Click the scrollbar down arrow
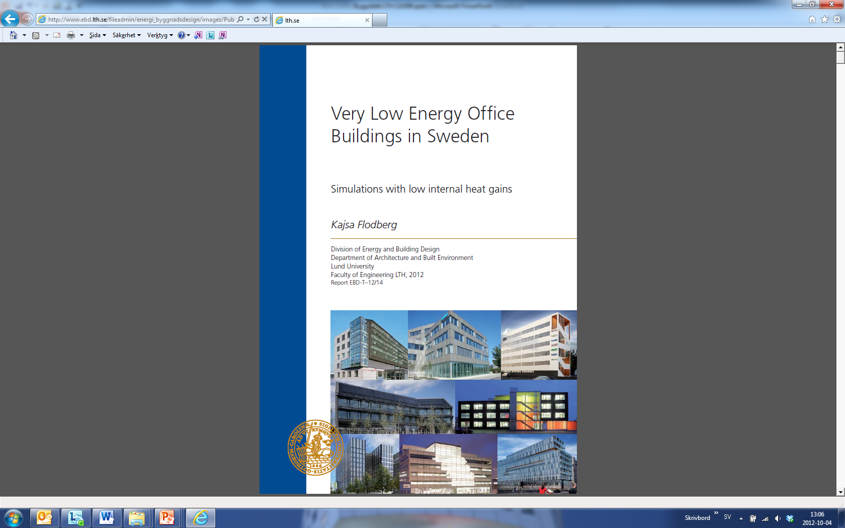The height and width of the screenshot is (528, 845). (840, 492)
